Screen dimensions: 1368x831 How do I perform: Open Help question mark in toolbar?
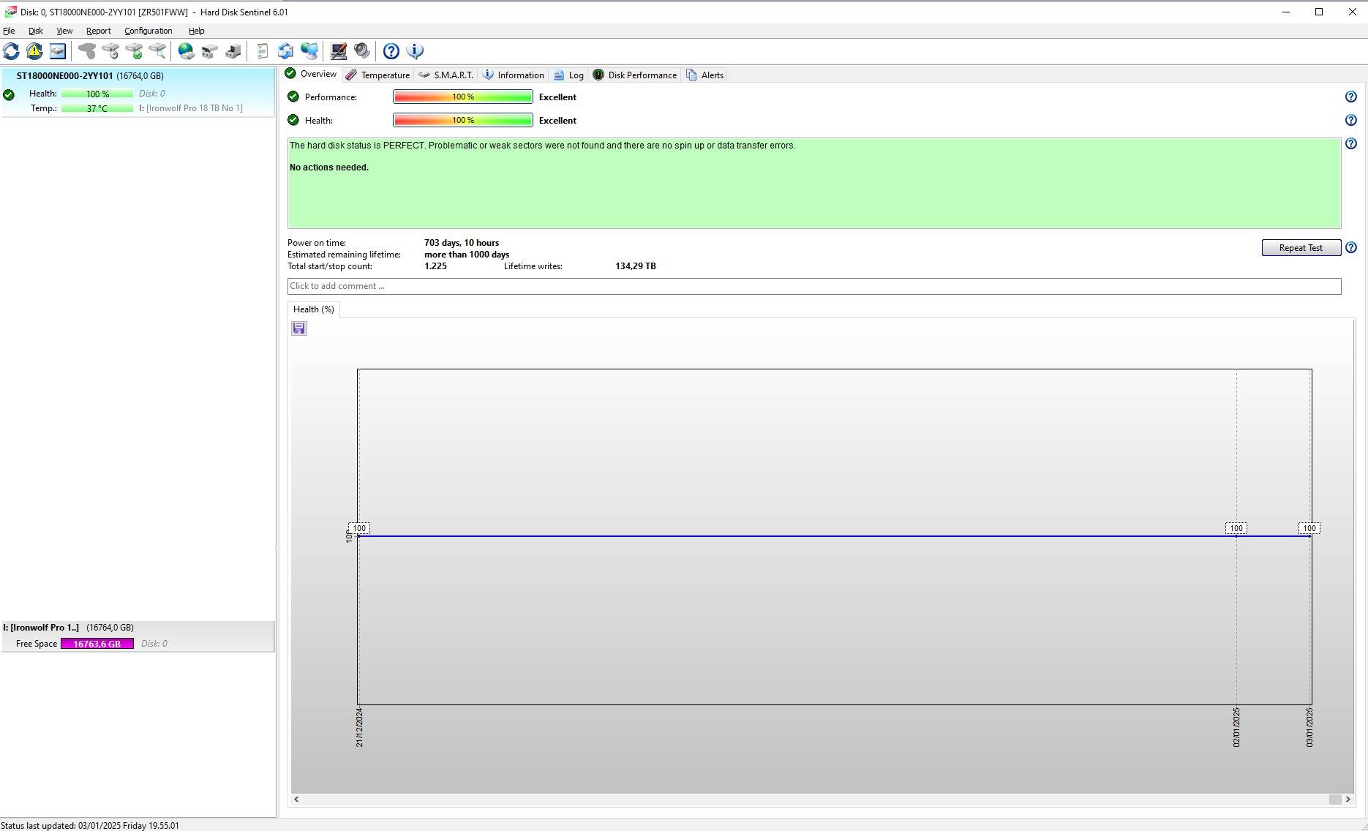(x=391, y=51)
